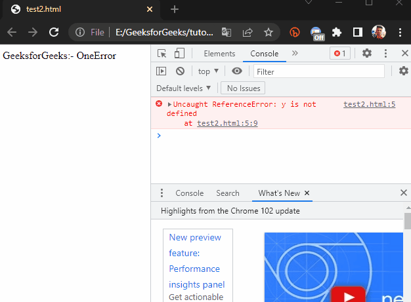Play the Chrome 102 video thumbnail
411x302 pixels.
point(348,295)
